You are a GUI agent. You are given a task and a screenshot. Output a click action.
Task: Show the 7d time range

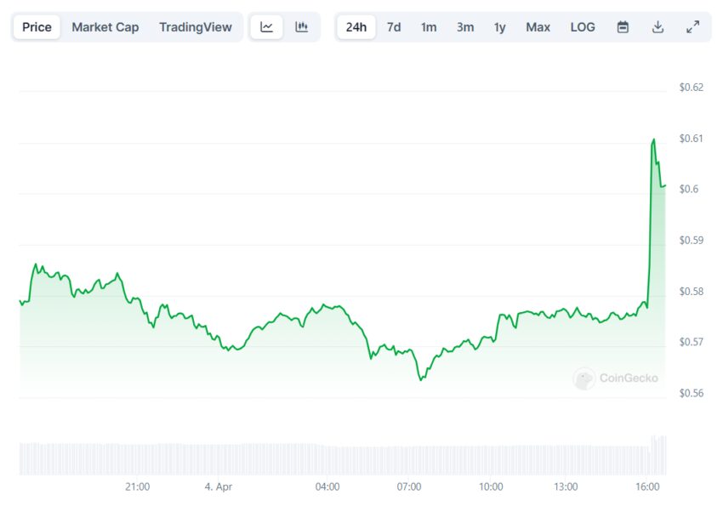(394, 27)
